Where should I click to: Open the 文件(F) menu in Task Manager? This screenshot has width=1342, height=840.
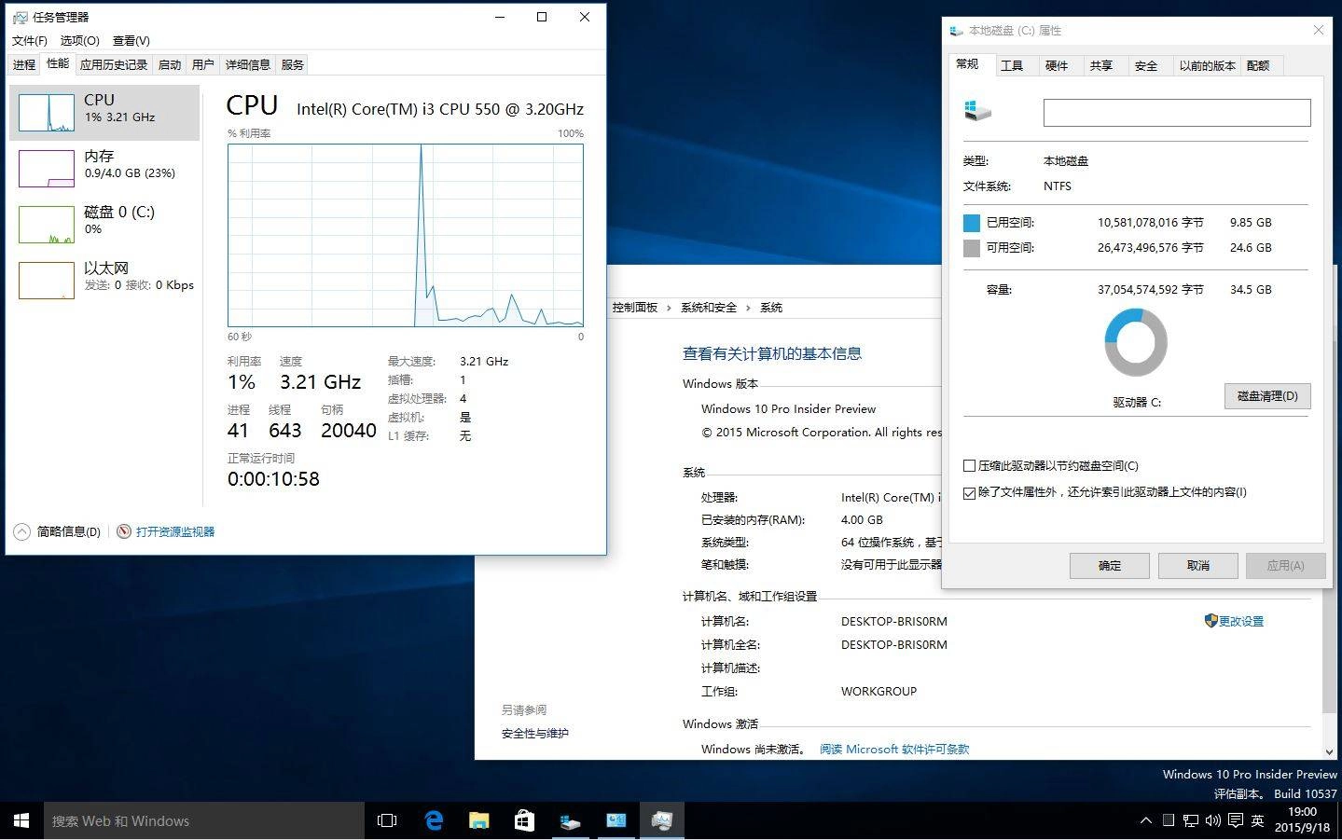point(29,40)
